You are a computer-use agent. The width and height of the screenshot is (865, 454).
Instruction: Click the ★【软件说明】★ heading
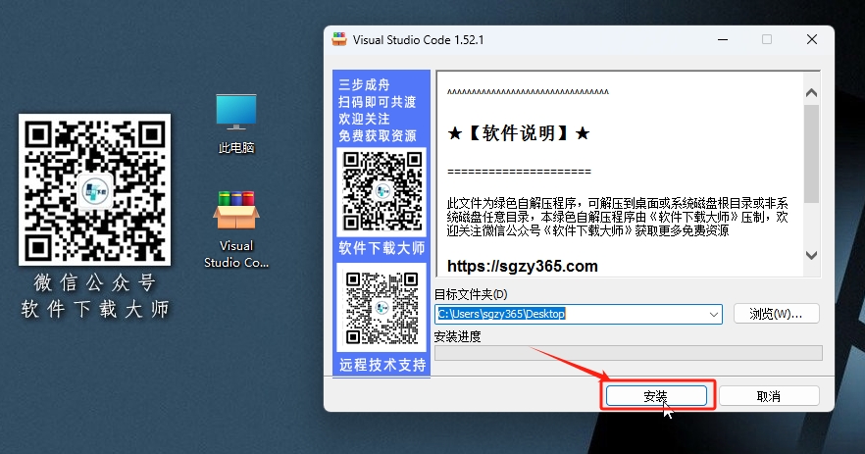(519, 133)
